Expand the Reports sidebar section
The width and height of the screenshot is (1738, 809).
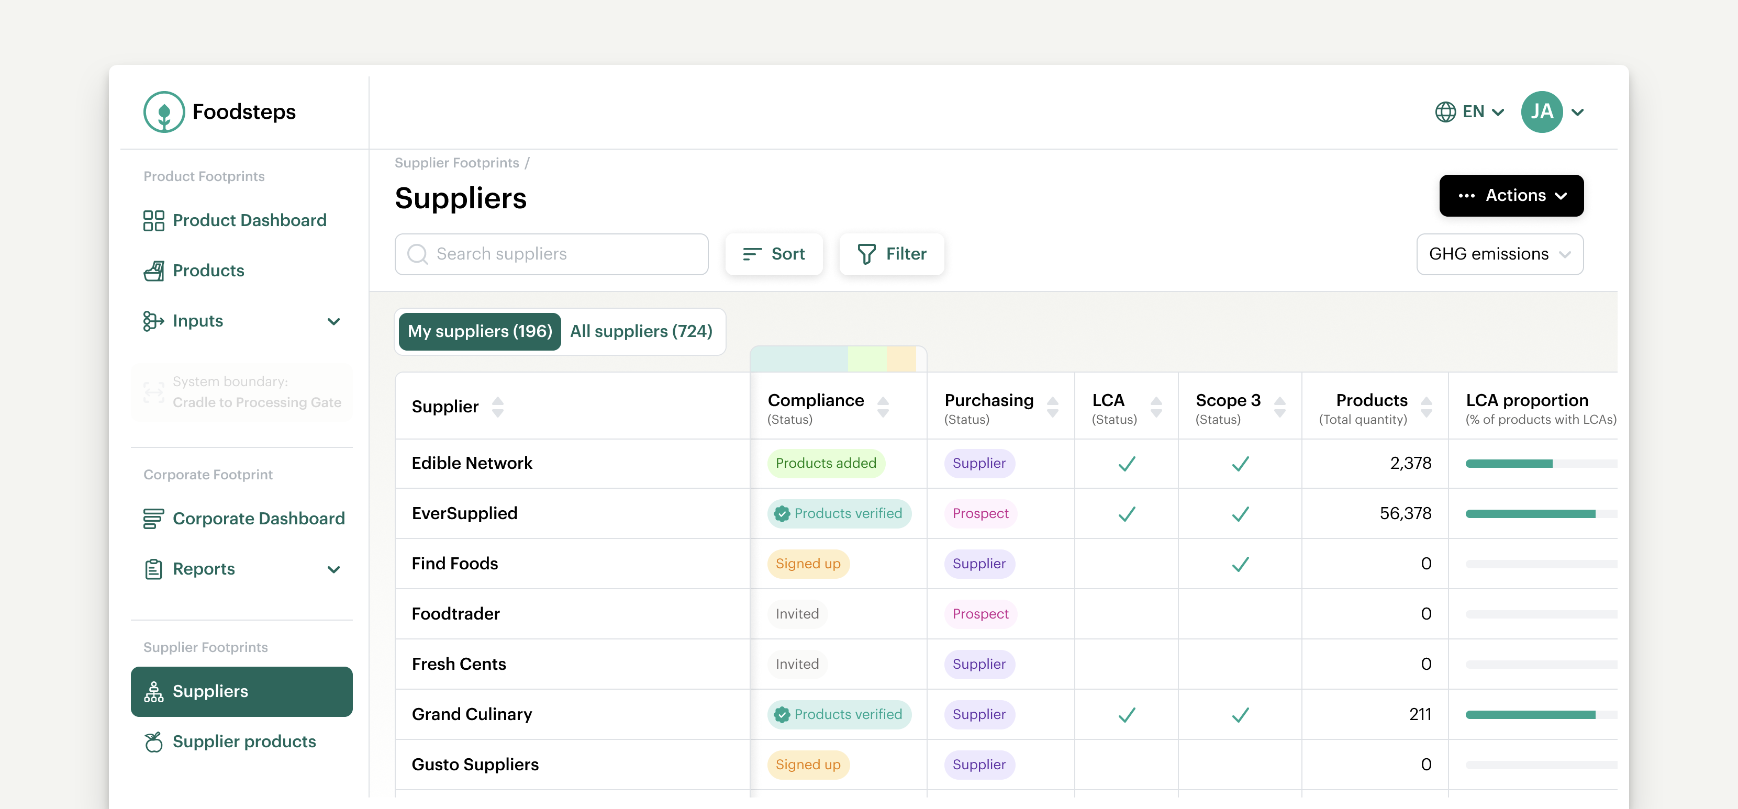333,570
